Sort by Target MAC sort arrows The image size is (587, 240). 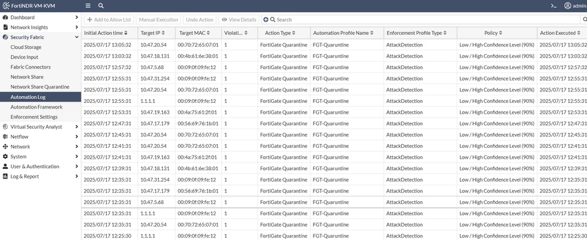pos(208,33)
